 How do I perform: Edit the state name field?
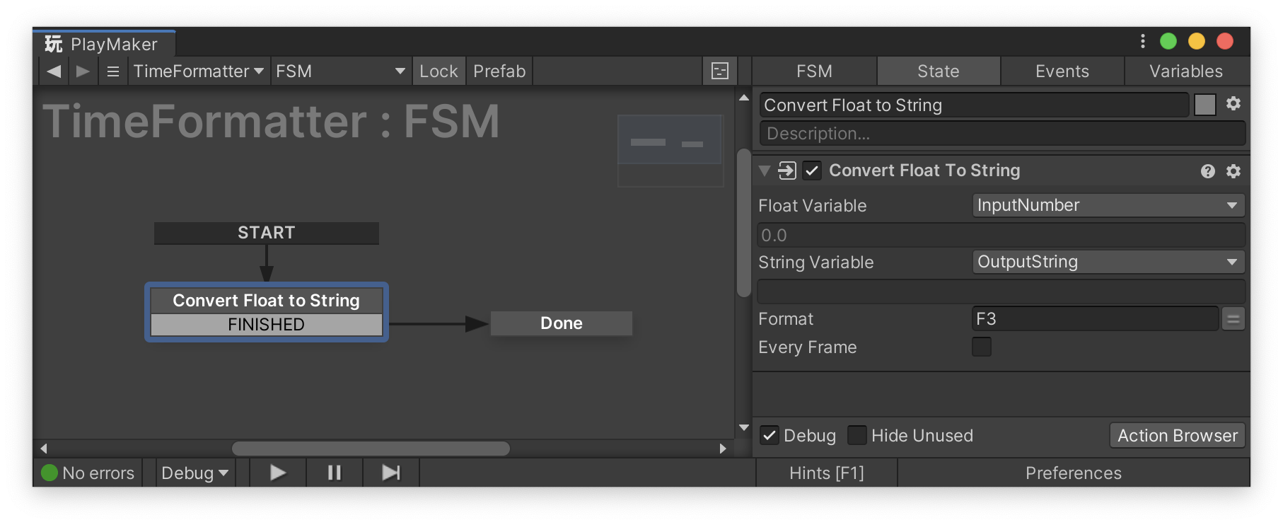pos(974,105)
